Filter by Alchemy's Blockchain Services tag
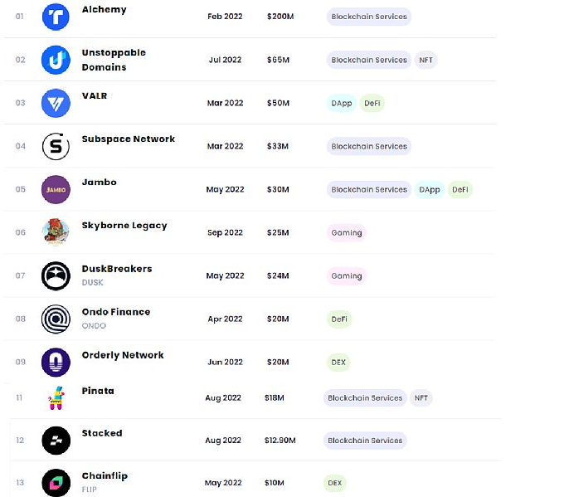Viewport: 564px width, 497px height. pos(369,17)
